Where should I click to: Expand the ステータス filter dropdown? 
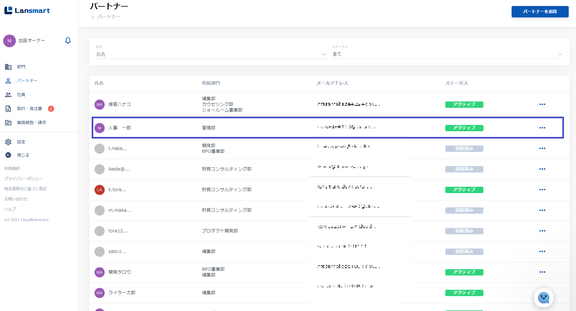(560, 54)
